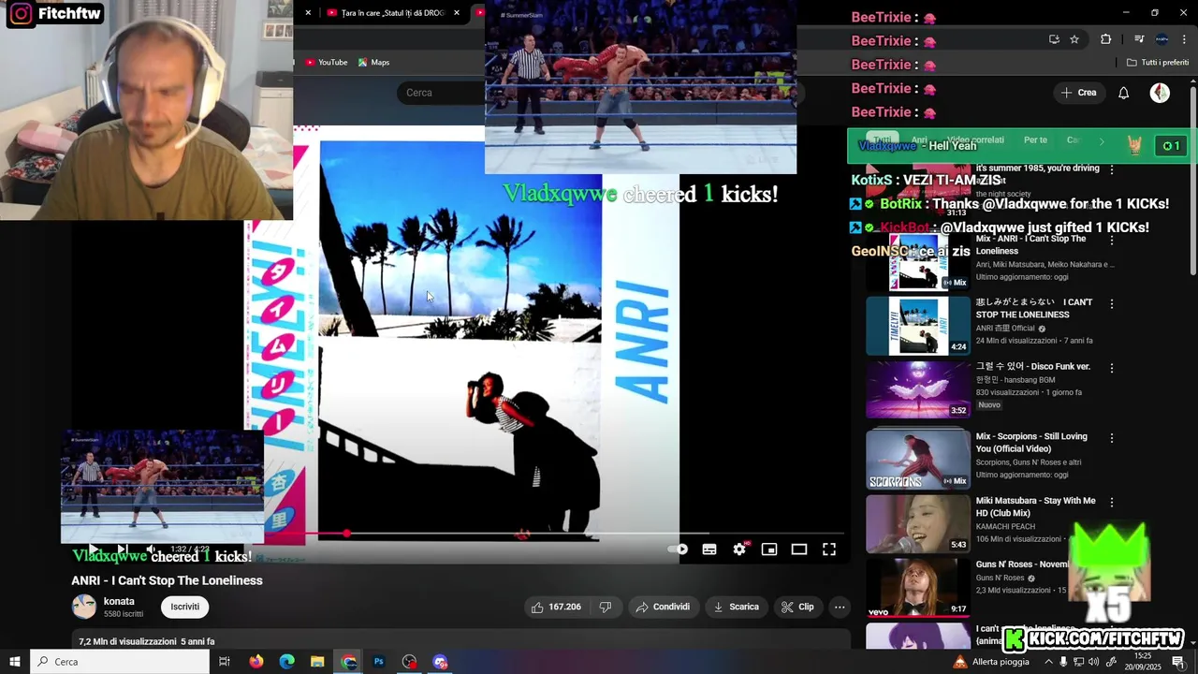1198x674 pixels.
Task: Subscribe with Iscriviti button
Action: point(184,607)
